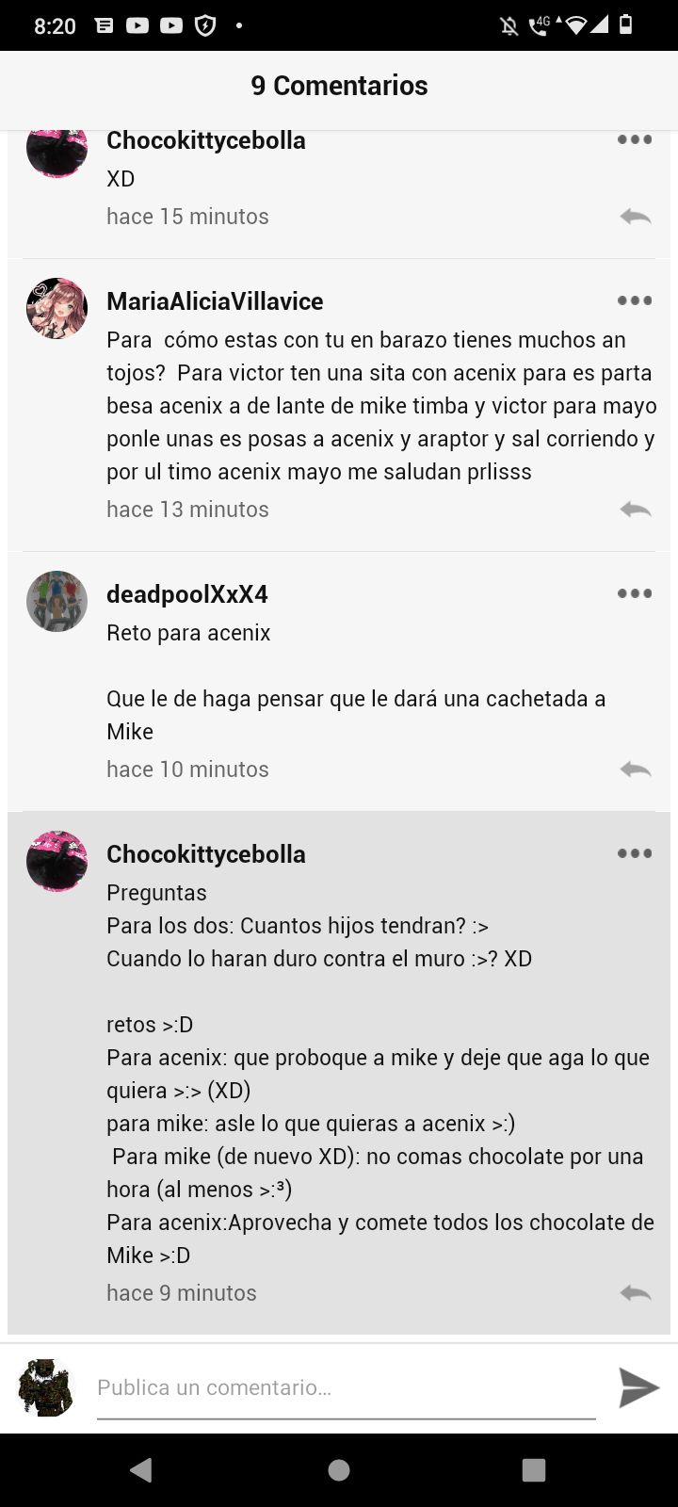Tap your own avatar beside comment box
Viewport: 678px width, 1507px height.
tap(45, 1387)
